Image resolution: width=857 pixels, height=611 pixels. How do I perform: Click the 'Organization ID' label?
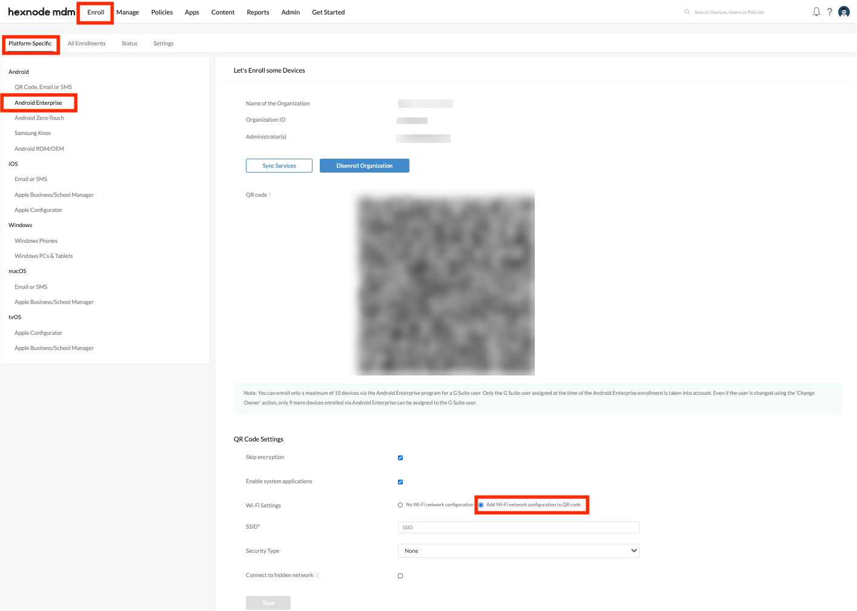pos(265,120)
